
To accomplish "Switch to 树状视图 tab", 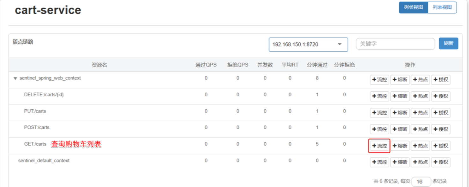I will tap(413, 8).
